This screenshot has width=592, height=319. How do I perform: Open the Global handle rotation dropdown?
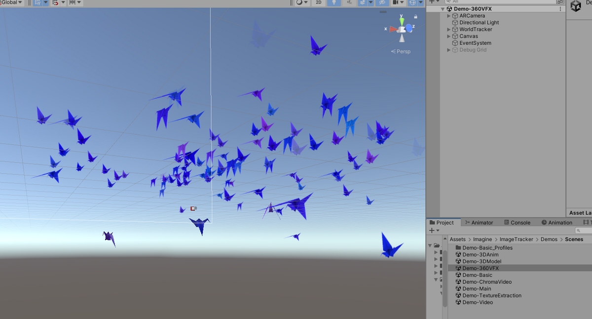12,2
